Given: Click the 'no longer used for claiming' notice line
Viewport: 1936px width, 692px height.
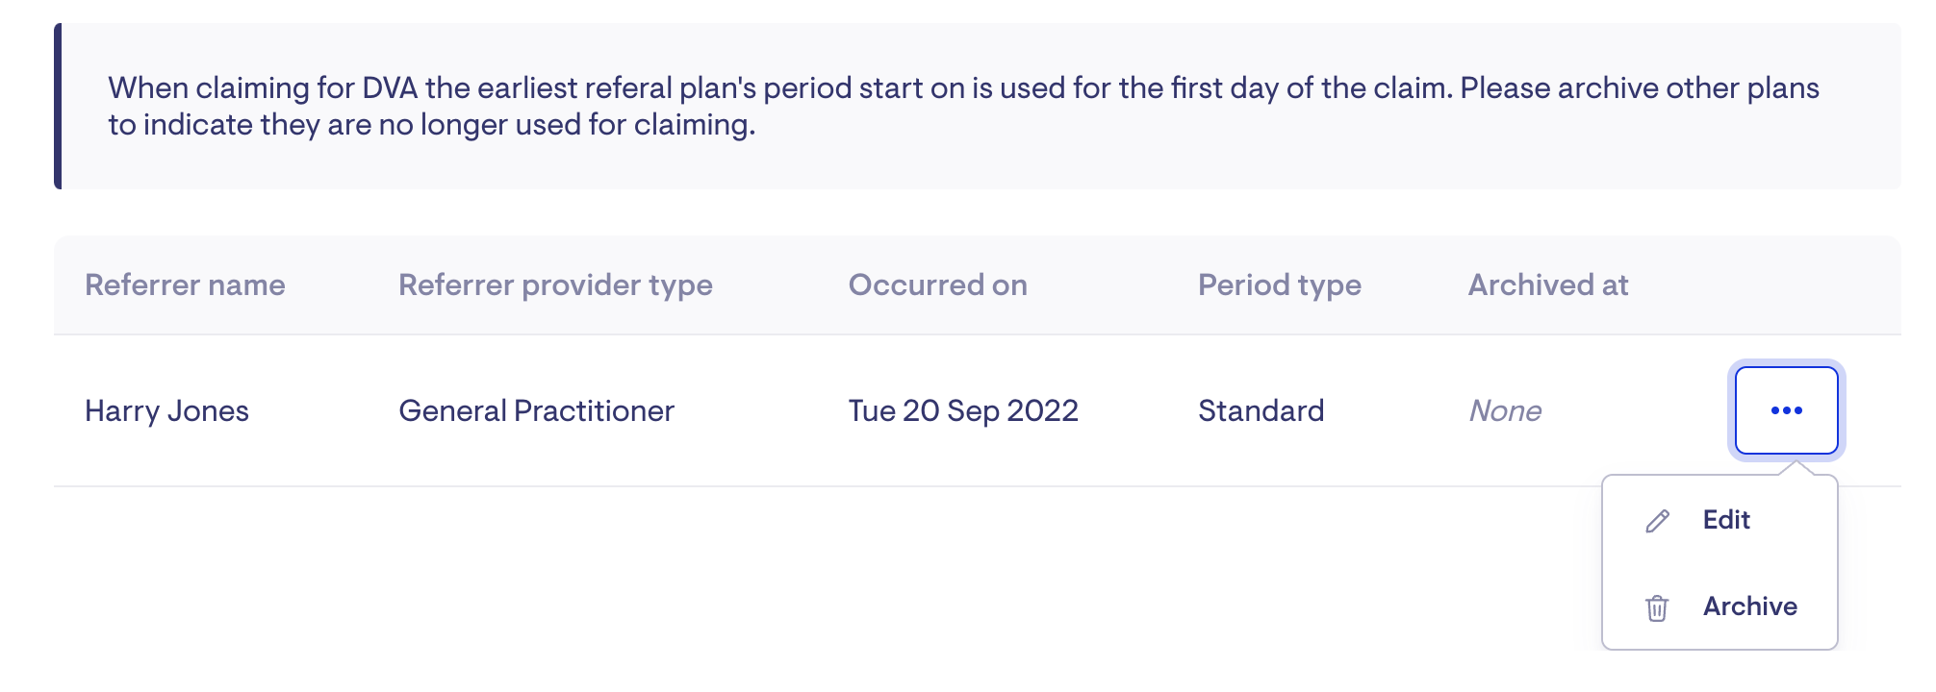Looking at the screenshot, I should [x=431, y=125].
